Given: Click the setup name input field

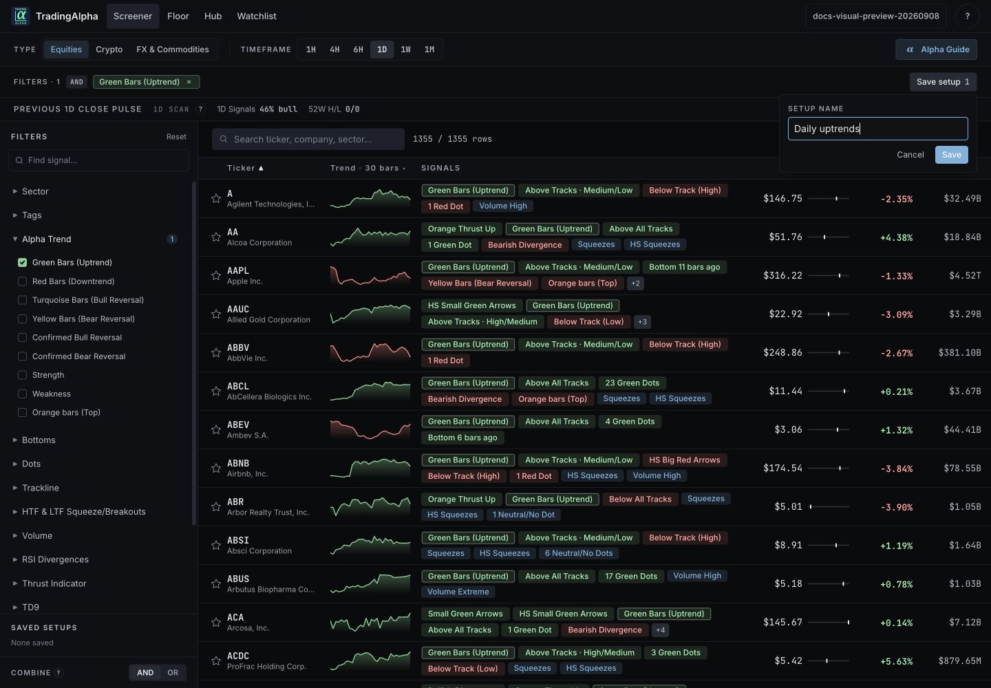Looking at the screenshot, I should 878,129.
